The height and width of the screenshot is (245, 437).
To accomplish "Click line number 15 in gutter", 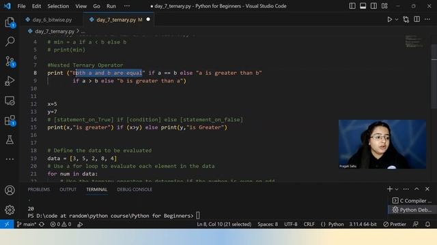I will (33, 127).
